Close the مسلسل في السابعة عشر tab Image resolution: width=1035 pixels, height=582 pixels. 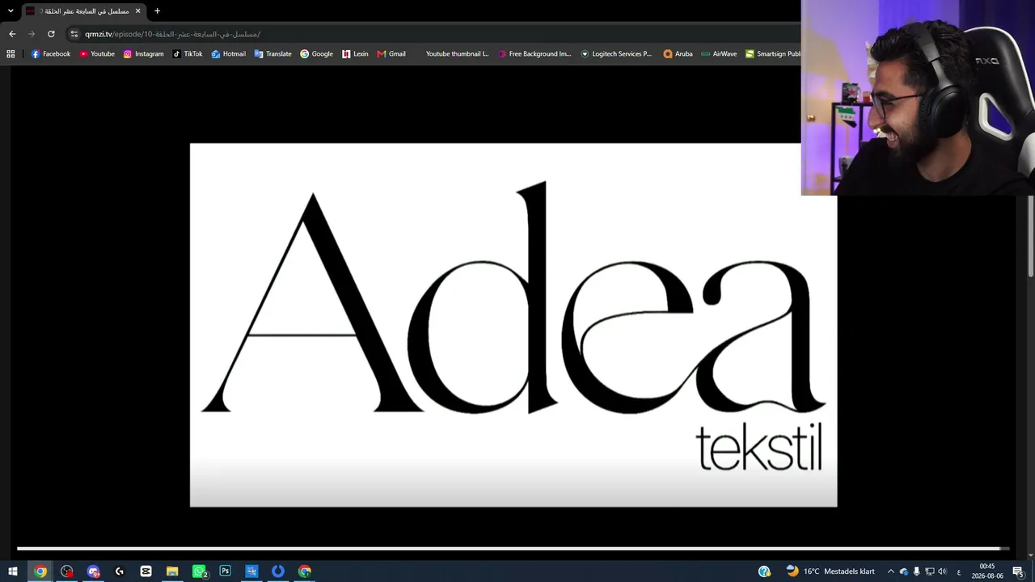coord(138,11)
